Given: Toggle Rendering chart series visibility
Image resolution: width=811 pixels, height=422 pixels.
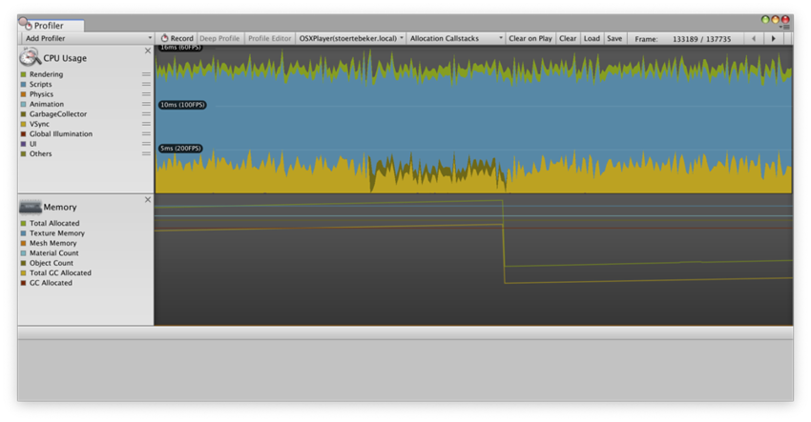Looking at the screenshot, I should (24, 74).
